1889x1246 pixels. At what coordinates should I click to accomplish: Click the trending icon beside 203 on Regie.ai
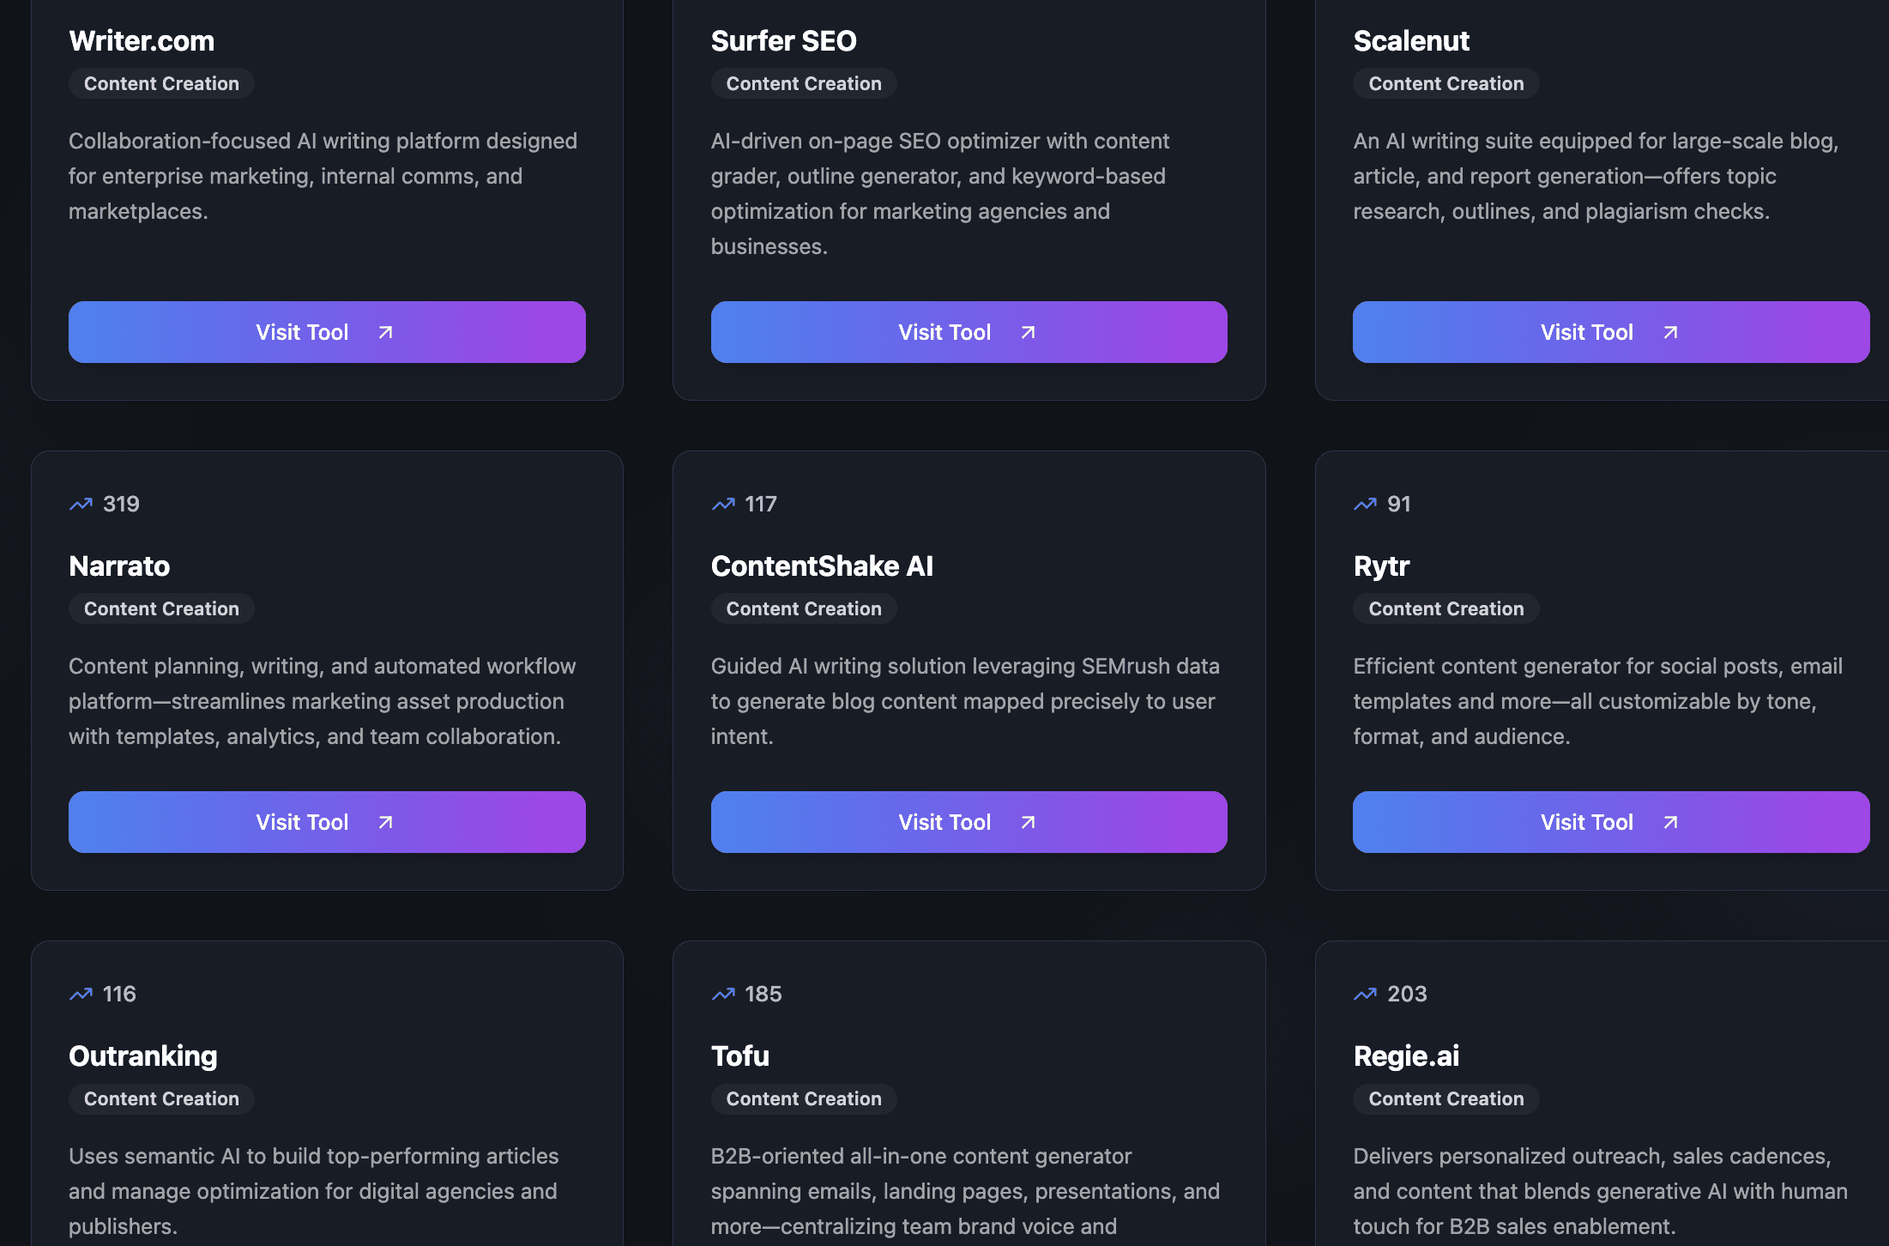coord(1365,995)
